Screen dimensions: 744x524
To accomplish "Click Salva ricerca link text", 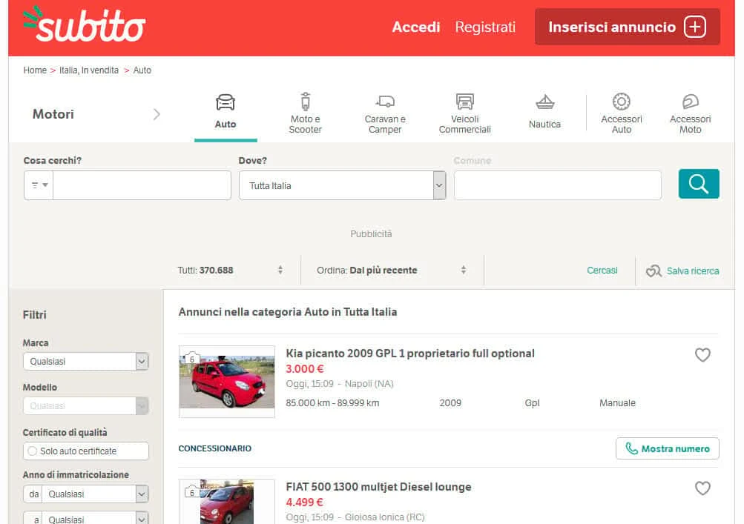I will point(693,271).
